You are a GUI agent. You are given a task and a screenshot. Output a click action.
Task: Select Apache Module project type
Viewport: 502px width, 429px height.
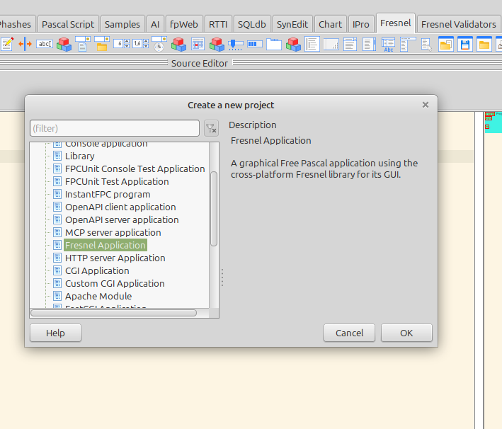click(x=98, y=296)
